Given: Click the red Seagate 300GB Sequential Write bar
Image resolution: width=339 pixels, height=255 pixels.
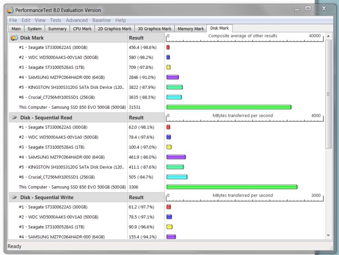Looking at the screenshot, I should tap(169, 207).
